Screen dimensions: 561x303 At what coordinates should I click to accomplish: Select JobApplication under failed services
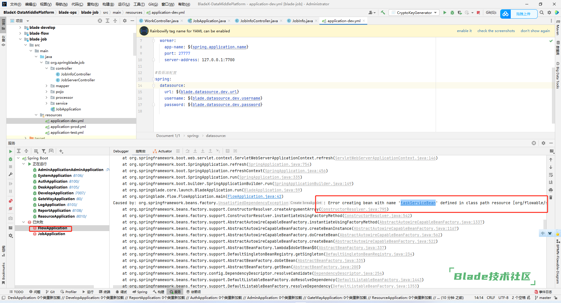point(51,234)
